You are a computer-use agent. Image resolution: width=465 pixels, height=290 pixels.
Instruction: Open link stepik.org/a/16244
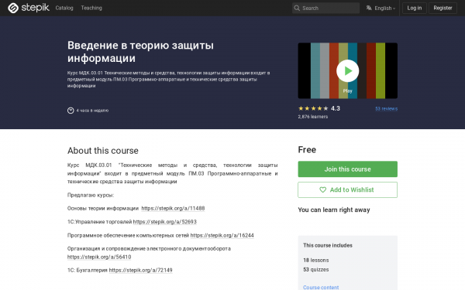point(222,235)
